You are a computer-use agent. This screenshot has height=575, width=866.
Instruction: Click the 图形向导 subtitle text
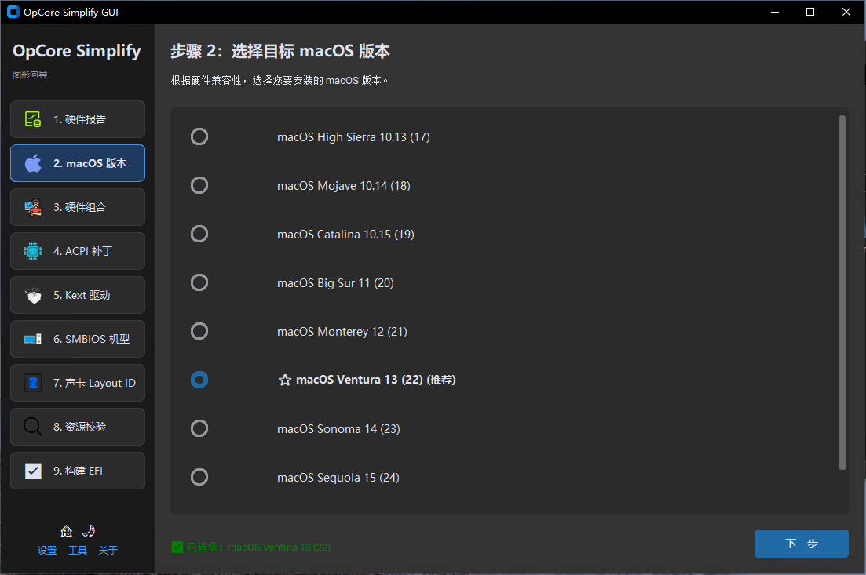click(x=30, y=75)
